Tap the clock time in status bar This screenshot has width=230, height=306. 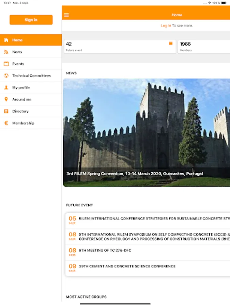[7, 3]
